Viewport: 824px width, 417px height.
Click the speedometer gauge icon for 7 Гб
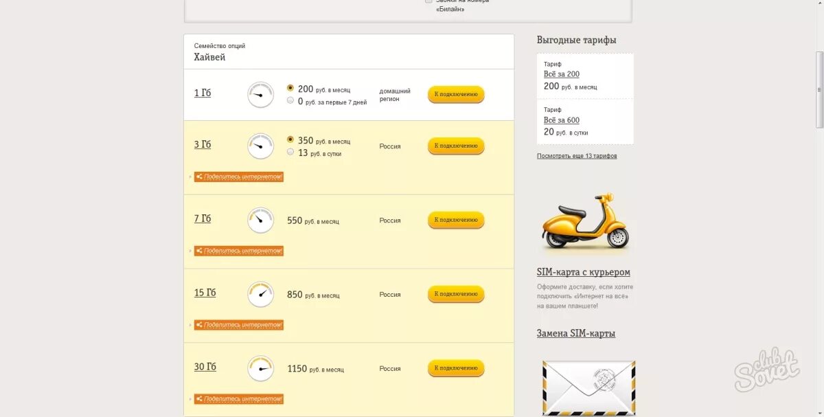(260, 220)
